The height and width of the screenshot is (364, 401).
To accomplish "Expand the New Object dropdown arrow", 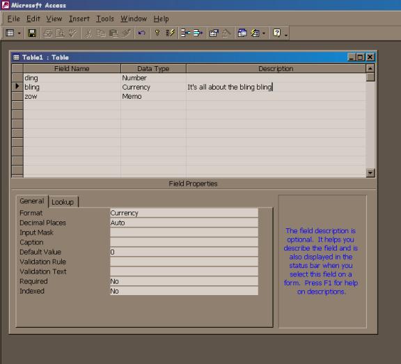I will point(264,33).
